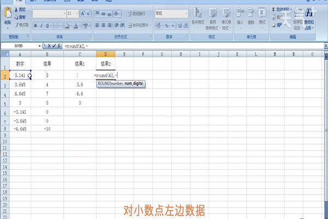Increase font size with the large A button
This screenshot has width=328, height=219.
pyautogui.click(x=83, y=14)
